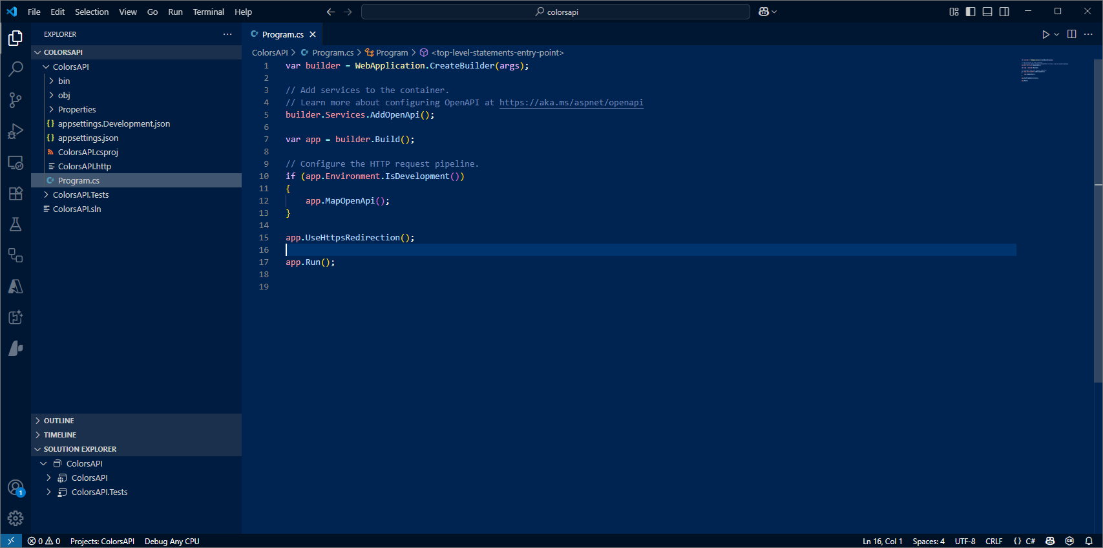Select the Program.cs editor tab
Image resolution: width=1103 pixels, height=548 pixels.
(x=282, y=34)
